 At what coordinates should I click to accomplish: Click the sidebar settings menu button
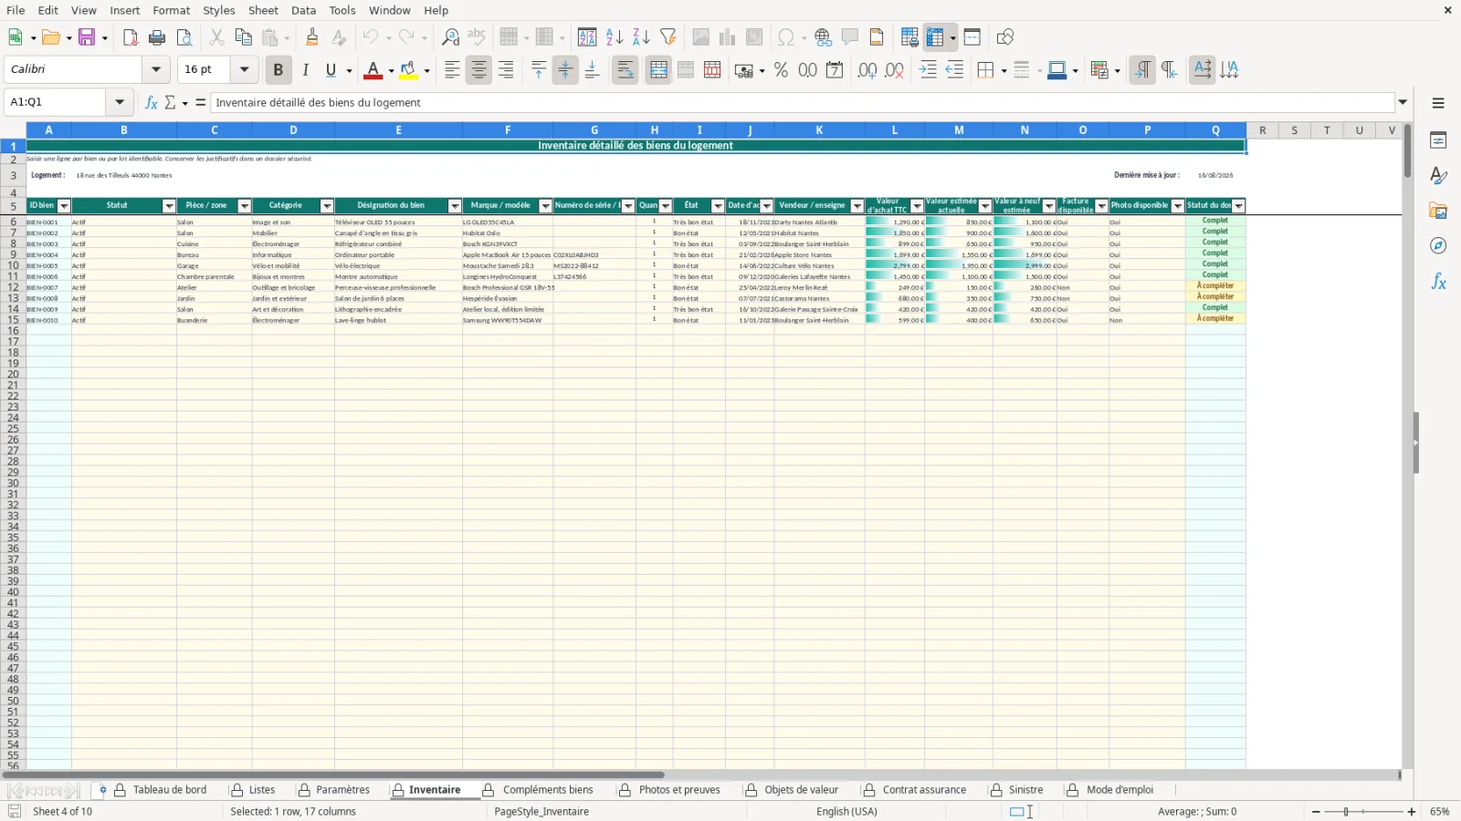1438,103
